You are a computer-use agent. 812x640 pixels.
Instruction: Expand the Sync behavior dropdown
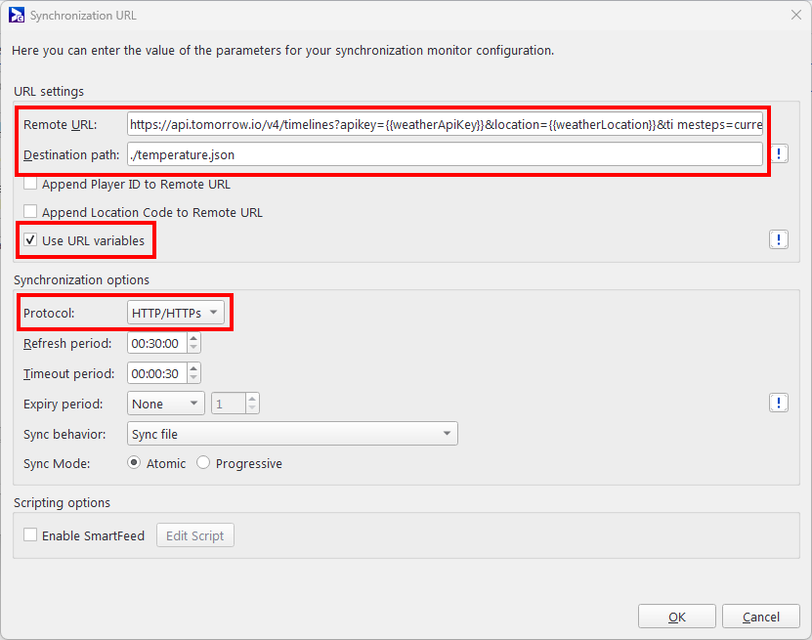[292, 434]
